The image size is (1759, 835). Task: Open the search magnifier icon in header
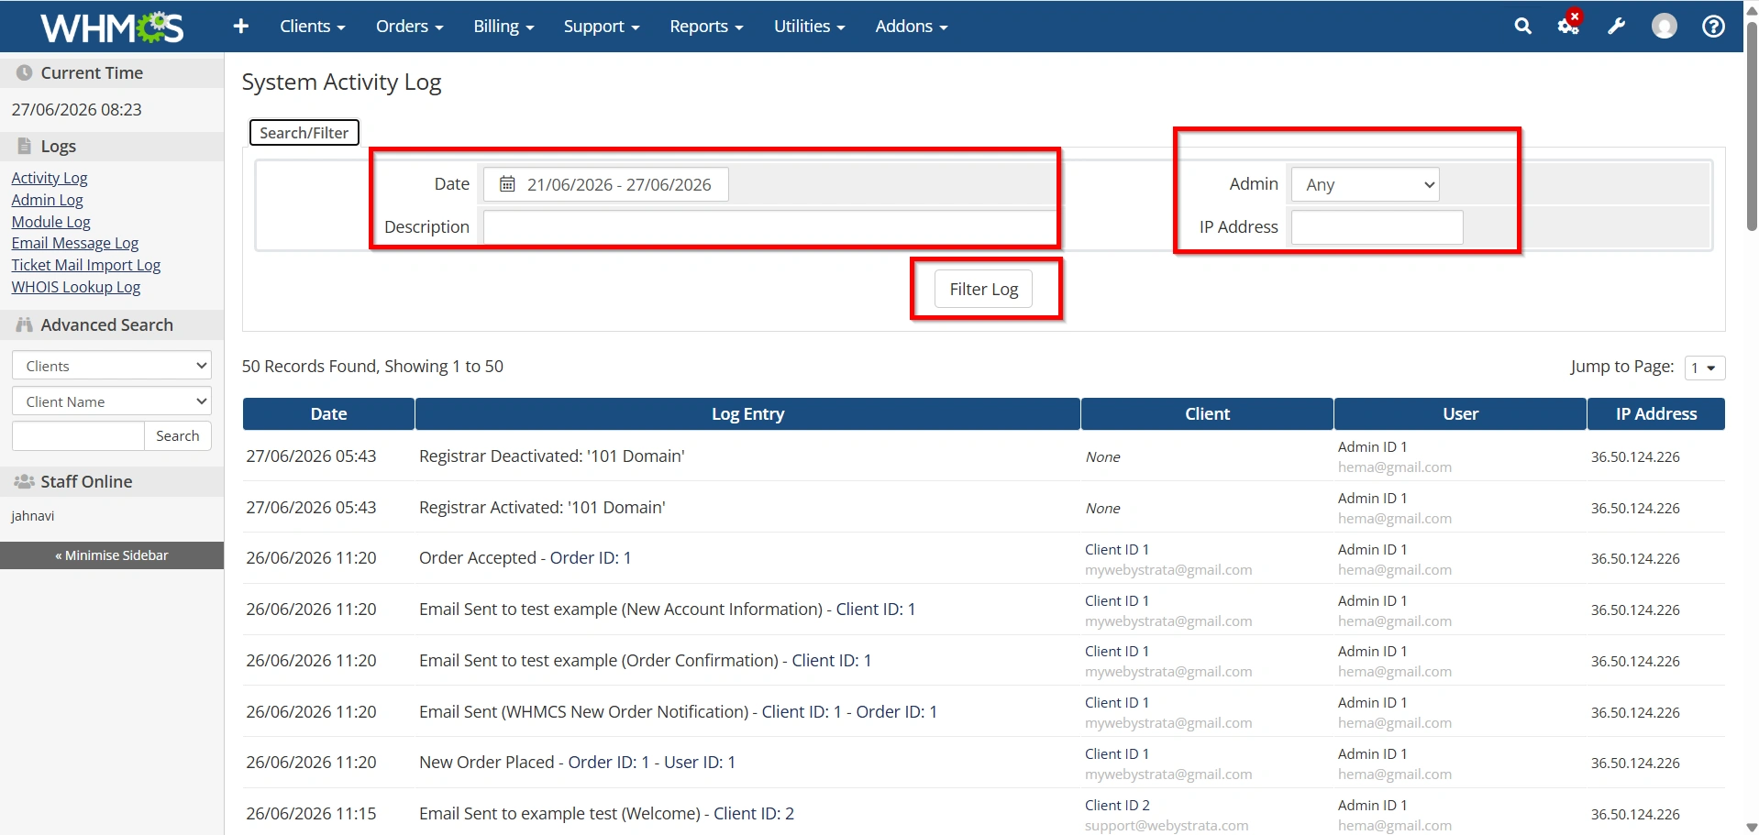click(1522, 27)
